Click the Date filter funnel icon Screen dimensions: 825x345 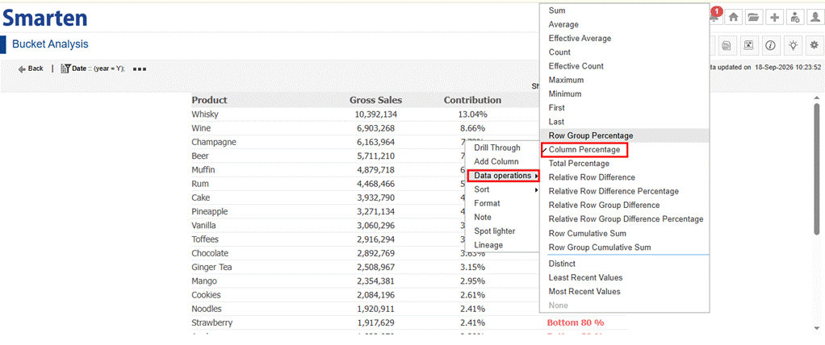click(65, 69)
